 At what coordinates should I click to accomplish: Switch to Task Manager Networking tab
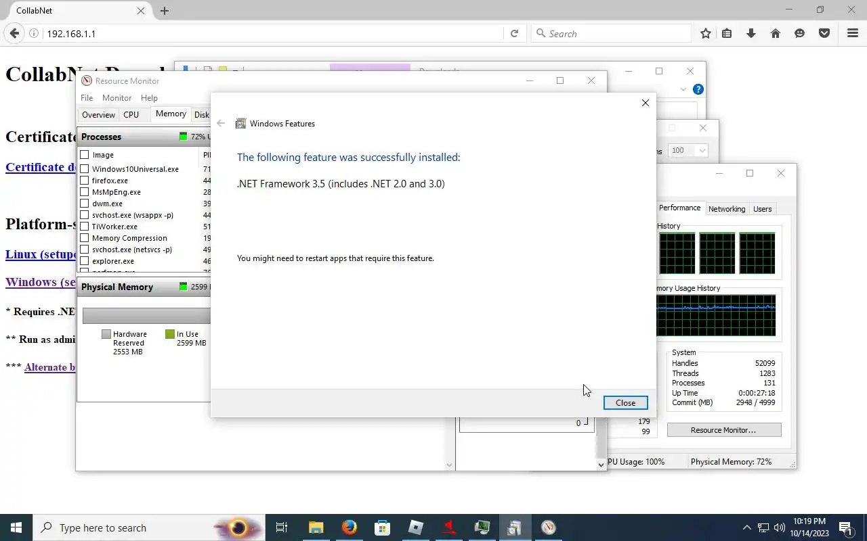727,209
